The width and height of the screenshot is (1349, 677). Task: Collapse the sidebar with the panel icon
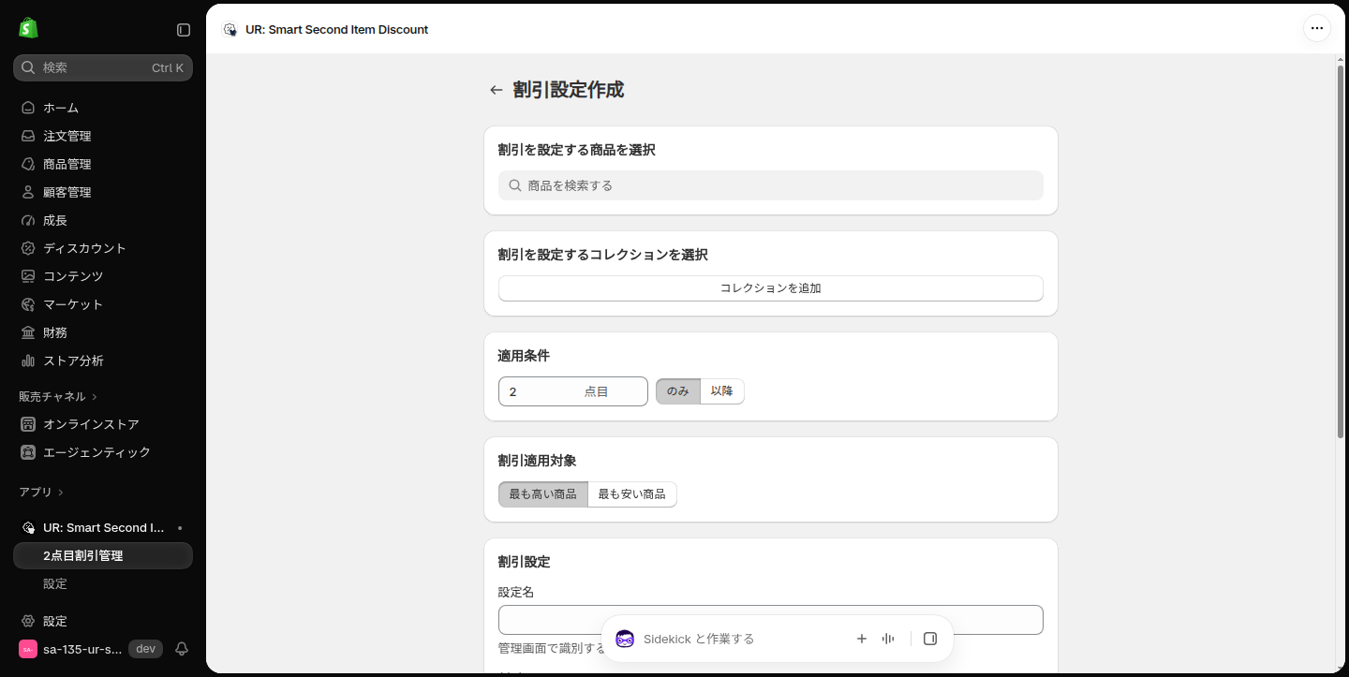(184, 30)
